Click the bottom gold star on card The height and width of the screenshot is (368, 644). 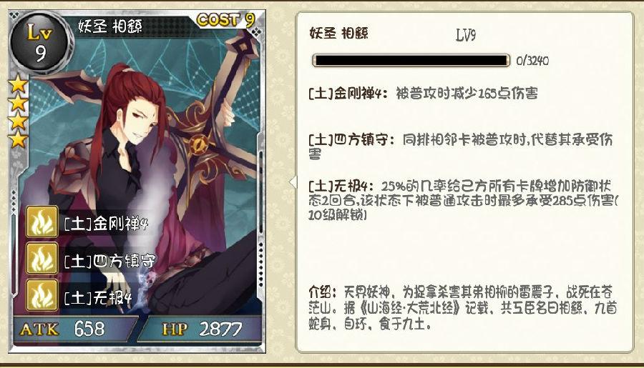click(18, 139)
